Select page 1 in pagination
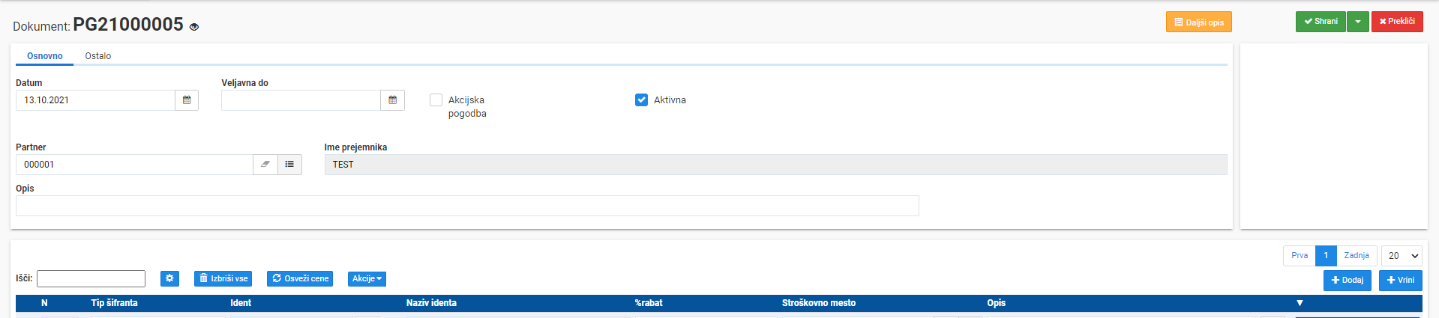Screen dimensions: 1439x318 click(1326, 256)
